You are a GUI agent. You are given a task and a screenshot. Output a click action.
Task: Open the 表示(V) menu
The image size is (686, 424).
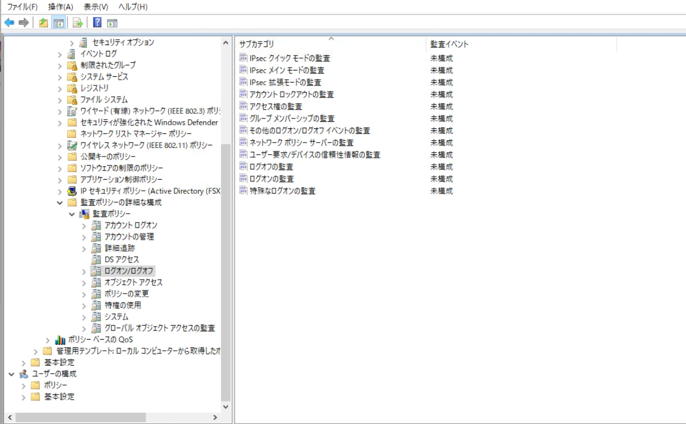[x=96, y=7]
